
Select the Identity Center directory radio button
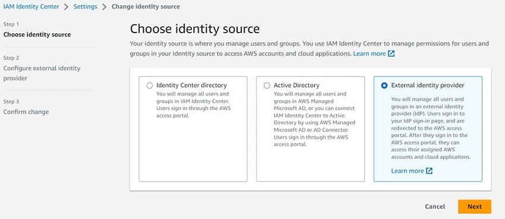click(150, 85)
